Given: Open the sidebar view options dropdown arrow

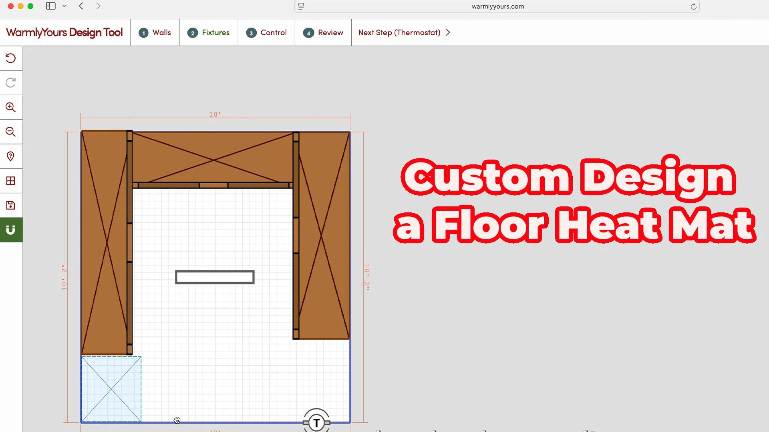Looking at the screenshot, I should coord(64,6).
